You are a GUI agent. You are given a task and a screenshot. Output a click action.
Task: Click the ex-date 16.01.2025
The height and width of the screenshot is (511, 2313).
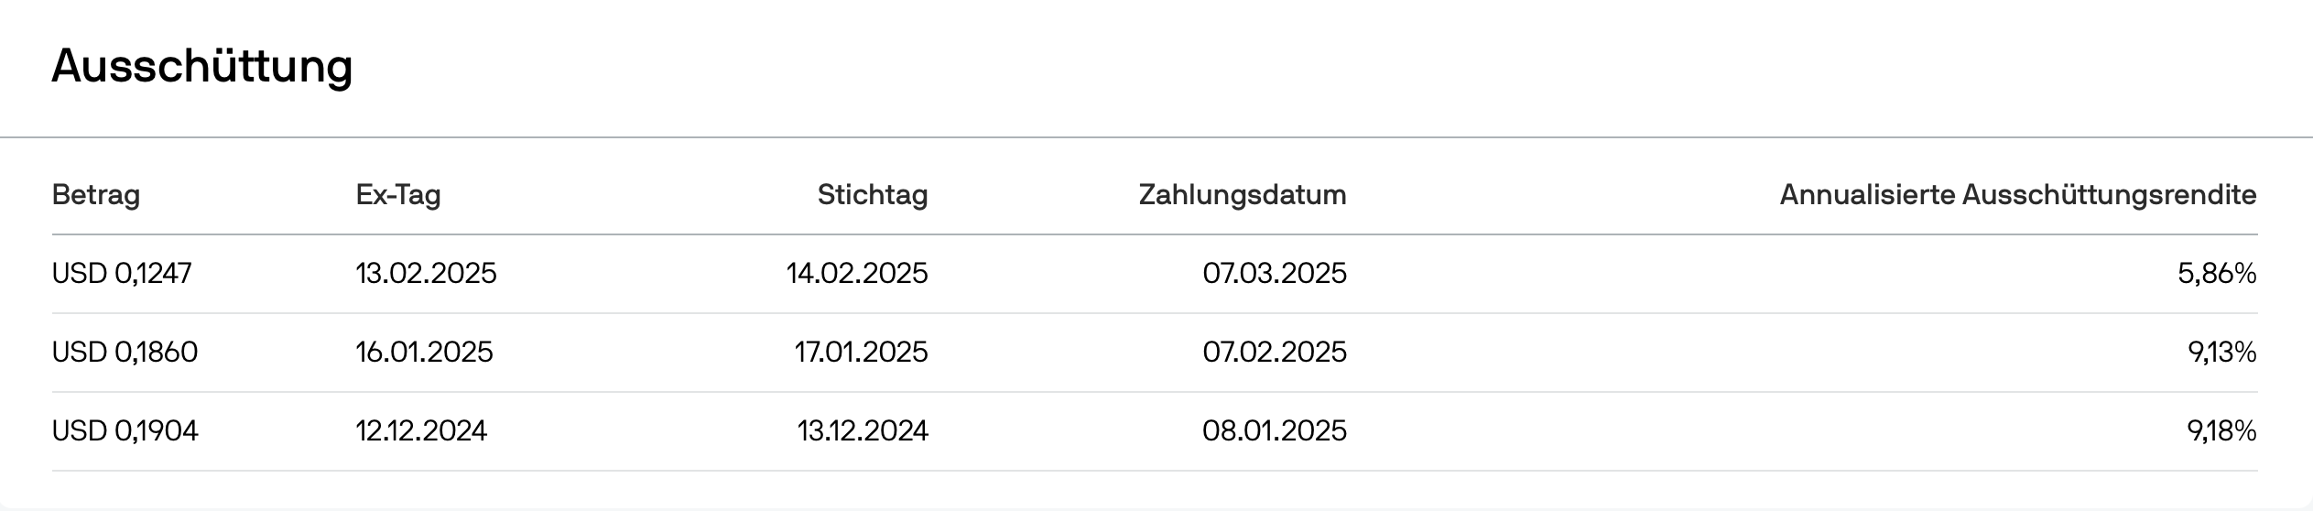(424, 353)
